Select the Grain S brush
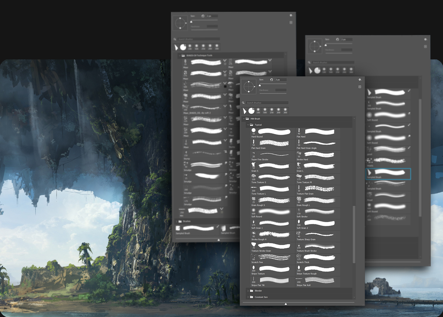Image resolution: width=443 pixels, height=317 pixels. point(273,168)
